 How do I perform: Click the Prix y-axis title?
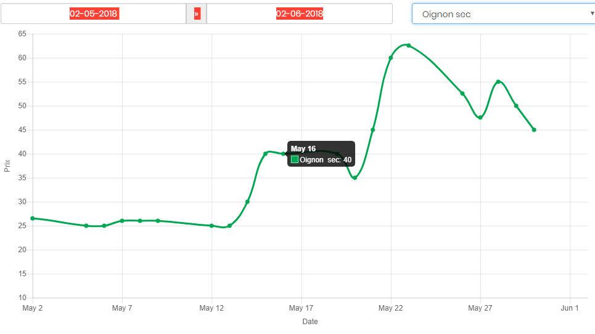point(7,165)
